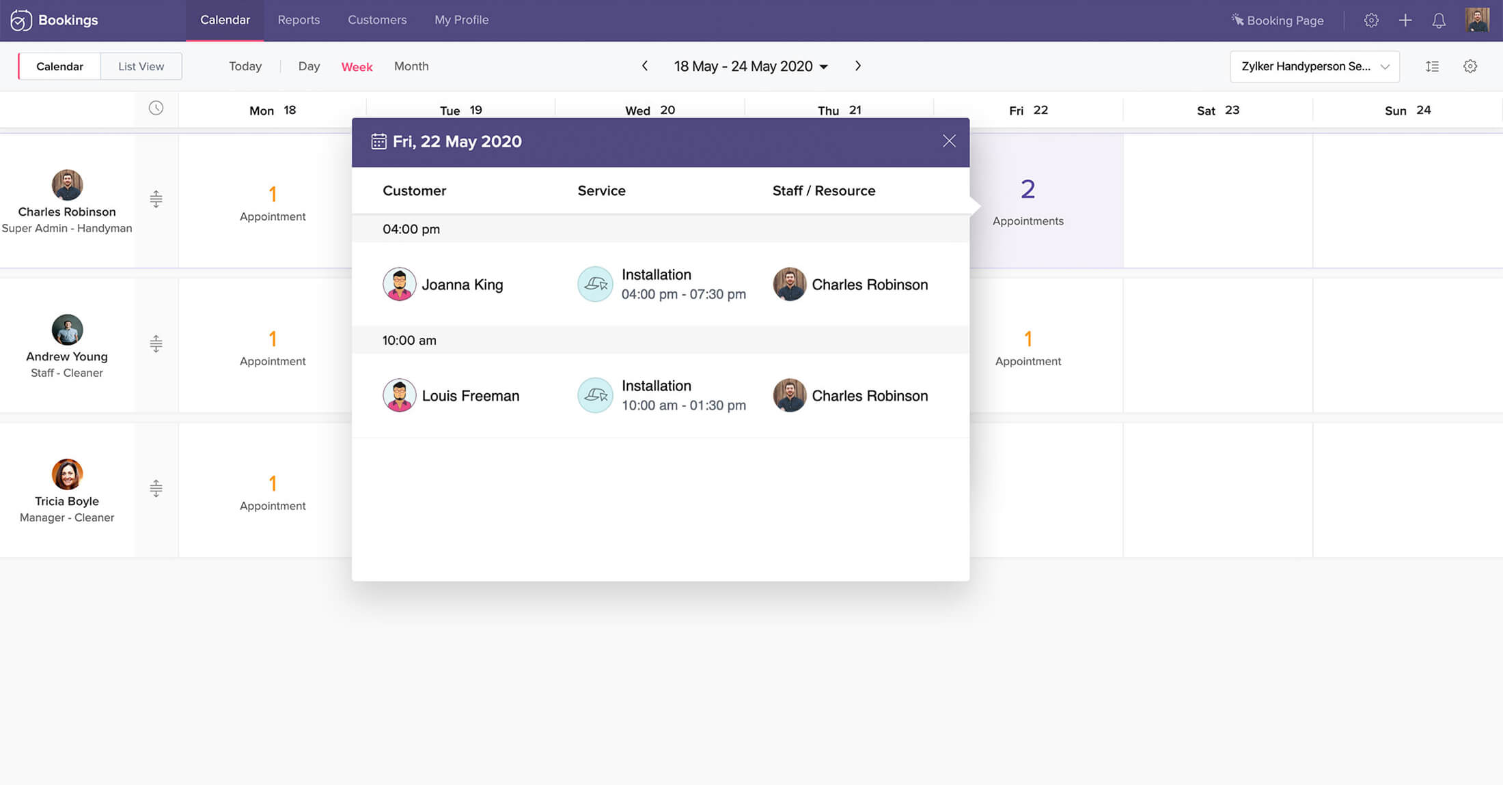Viewport: 1503px width, 785px height.
Task: Click Today button to jump to current date
Action: point(245,66)
